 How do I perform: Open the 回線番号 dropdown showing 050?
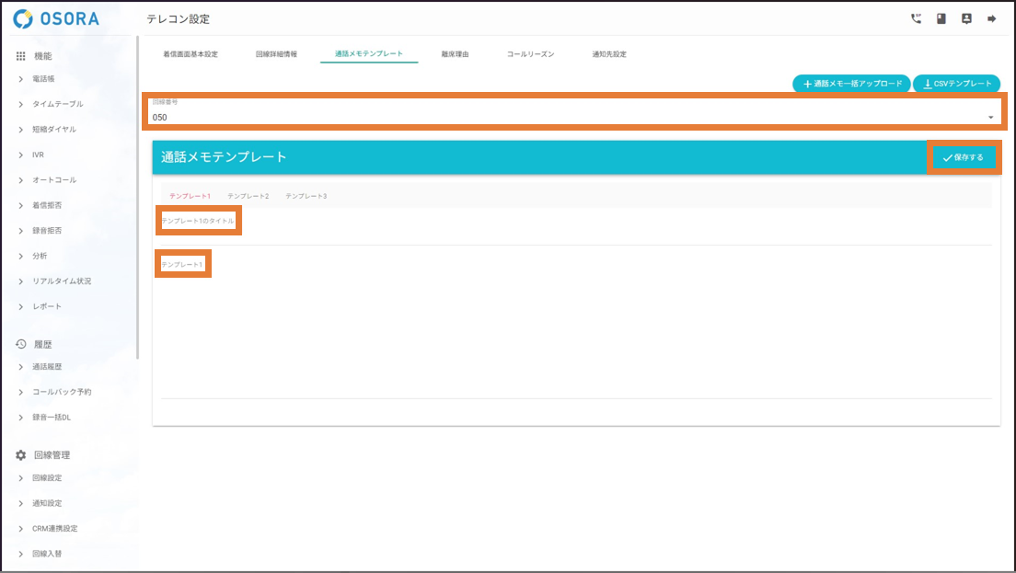click(x=574, y=117)
